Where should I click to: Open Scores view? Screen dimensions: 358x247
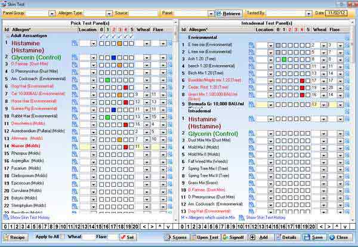176,237
